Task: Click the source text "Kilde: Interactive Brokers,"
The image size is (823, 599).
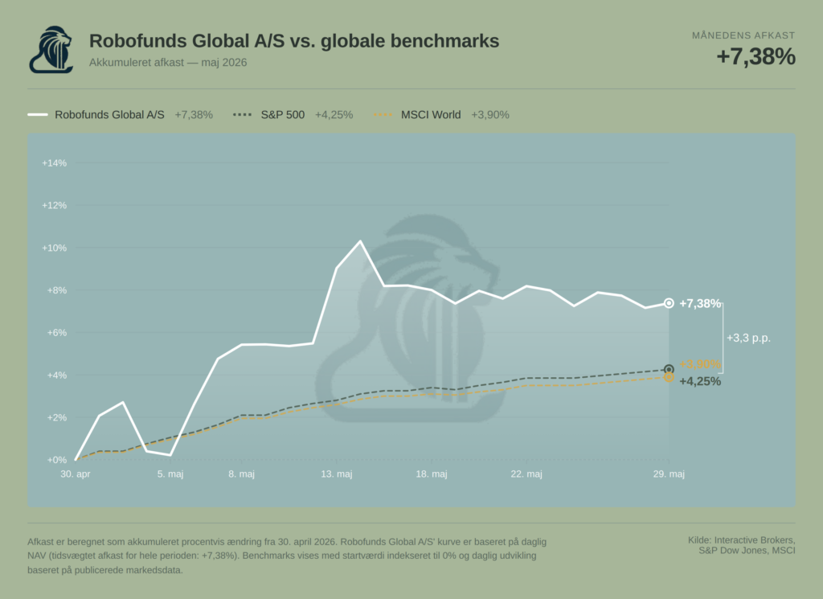Action: (x=742, y=540)
